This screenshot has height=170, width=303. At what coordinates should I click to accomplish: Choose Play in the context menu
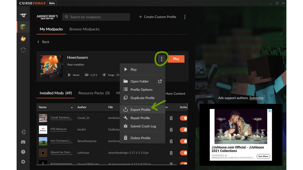[143, 70]
